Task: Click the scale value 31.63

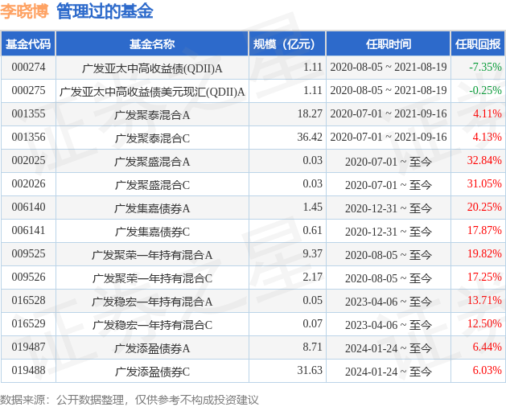Action: tap(310, 370)
